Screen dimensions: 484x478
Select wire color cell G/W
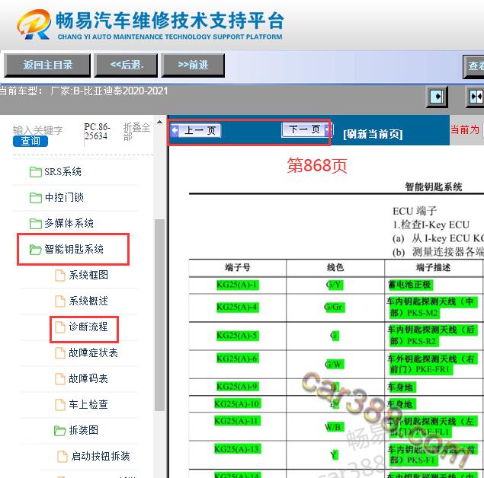coord(335,365)
